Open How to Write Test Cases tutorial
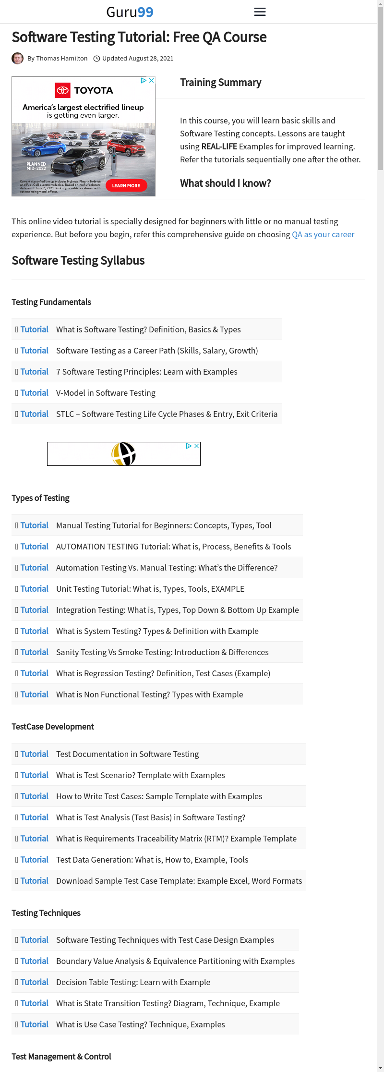Image resolution: width=384 pixels, height=1072 pixels. (159, 796)
